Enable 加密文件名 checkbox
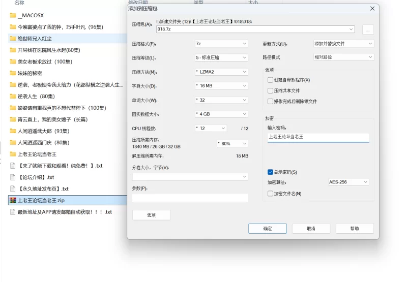407x282 pixels. click(270, 194)
